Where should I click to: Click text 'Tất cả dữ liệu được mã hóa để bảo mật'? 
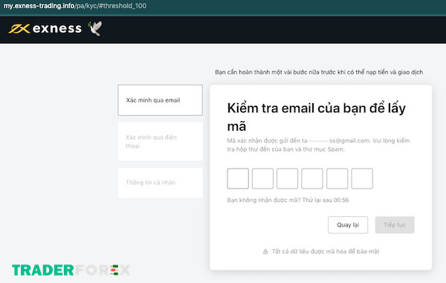point(326,252)
